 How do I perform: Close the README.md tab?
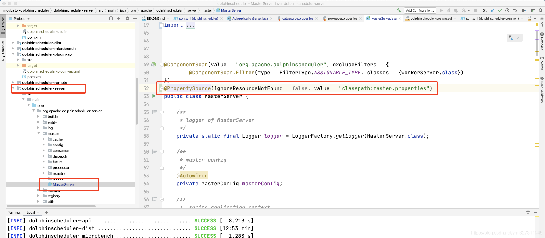168,18
